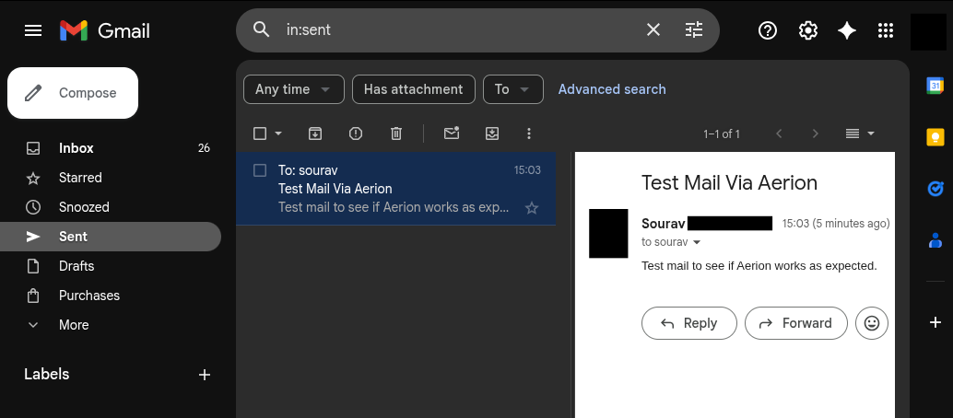This screenshot has height=418, width=953.
Task: Get add-ons via the side panel plus
Action: pyautogui.click(x=935, y=322)
